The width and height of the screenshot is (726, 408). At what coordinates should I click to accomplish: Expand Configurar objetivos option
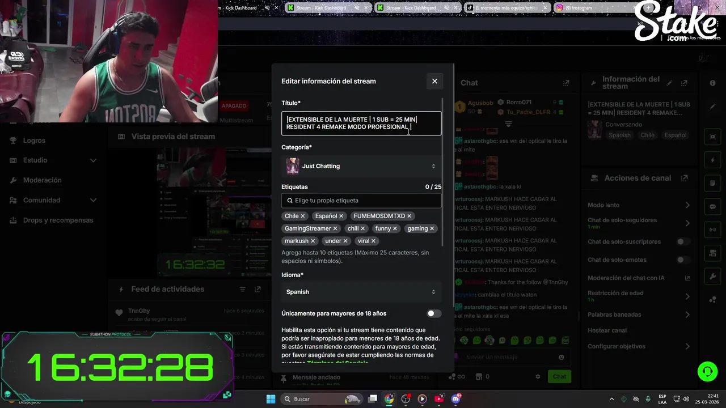coord(687,346)
